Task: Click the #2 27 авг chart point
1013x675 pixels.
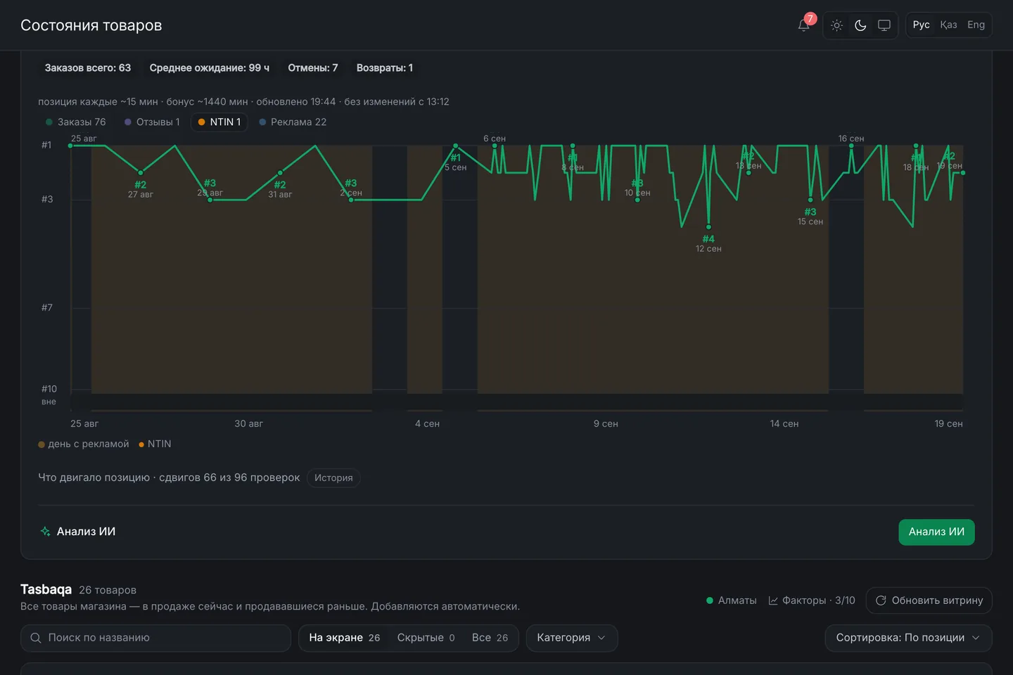Action: (141, 173)
